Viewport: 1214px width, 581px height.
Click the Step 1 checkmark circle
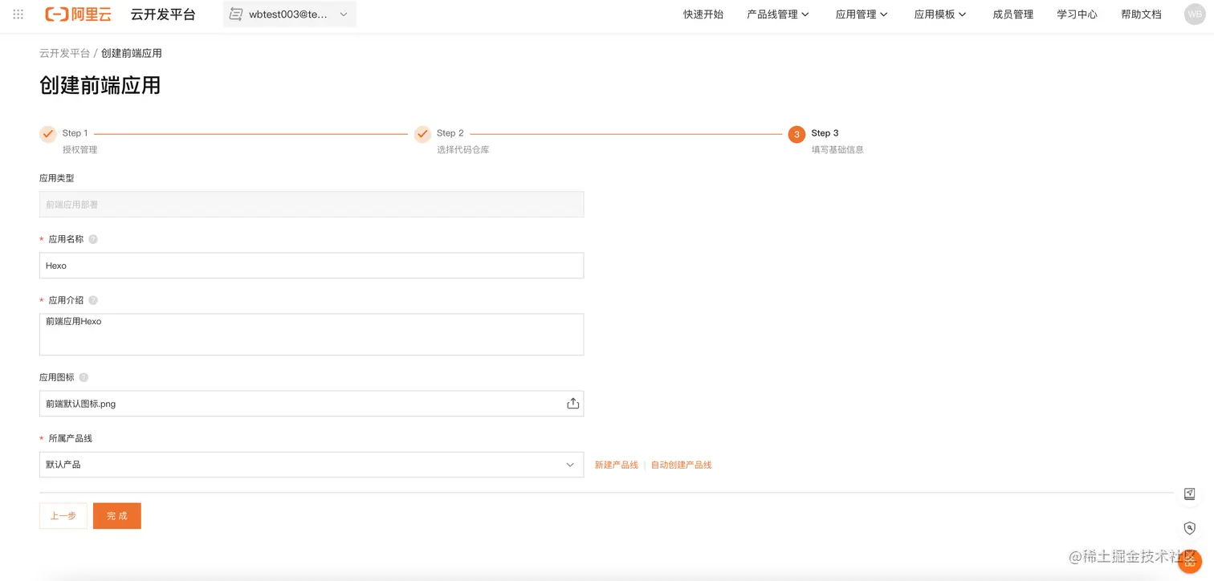48,134
